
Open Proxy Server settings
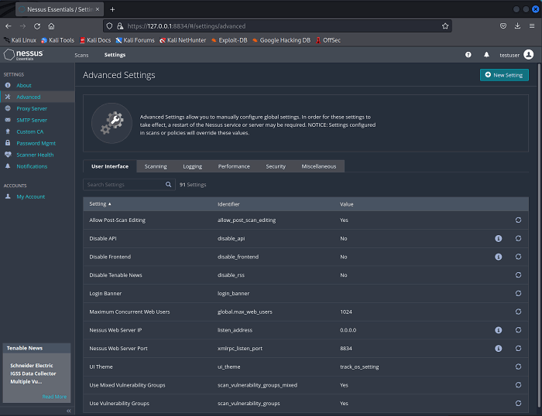click(x=32, y=108)
